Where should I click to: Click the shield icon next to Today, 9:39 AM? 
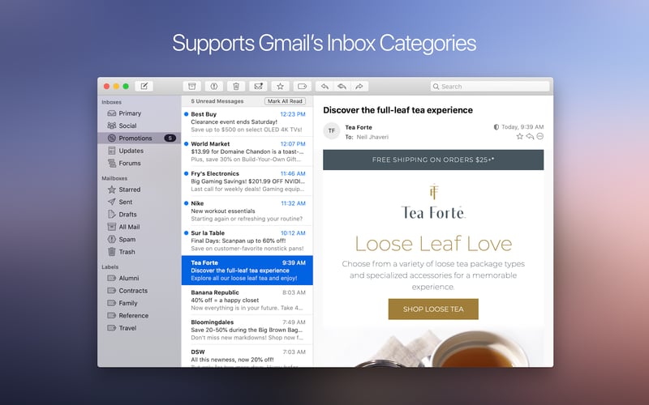[496, 127]
